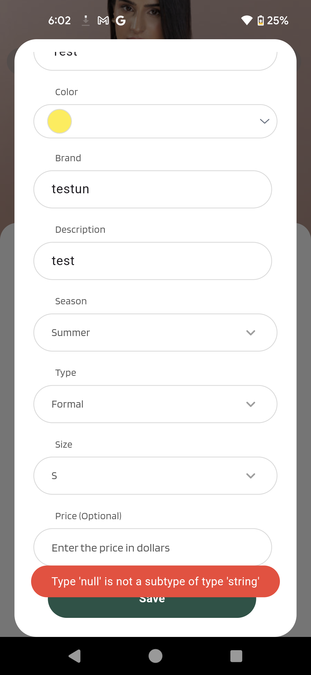This screenshot has height=675, width=311.
Task: Open the Season dropdown showing Summer
Action: 155,333
